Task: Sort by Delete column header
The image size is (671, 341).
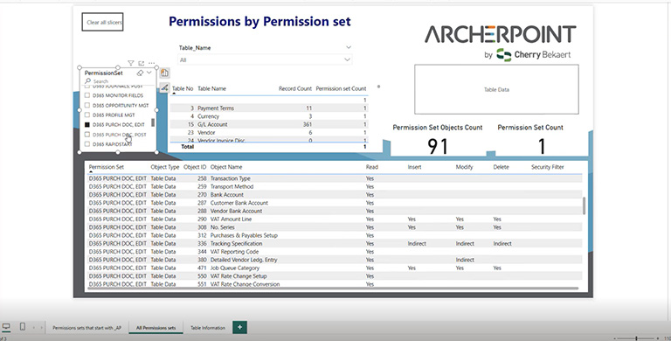Action: click(x=501, y=167)
